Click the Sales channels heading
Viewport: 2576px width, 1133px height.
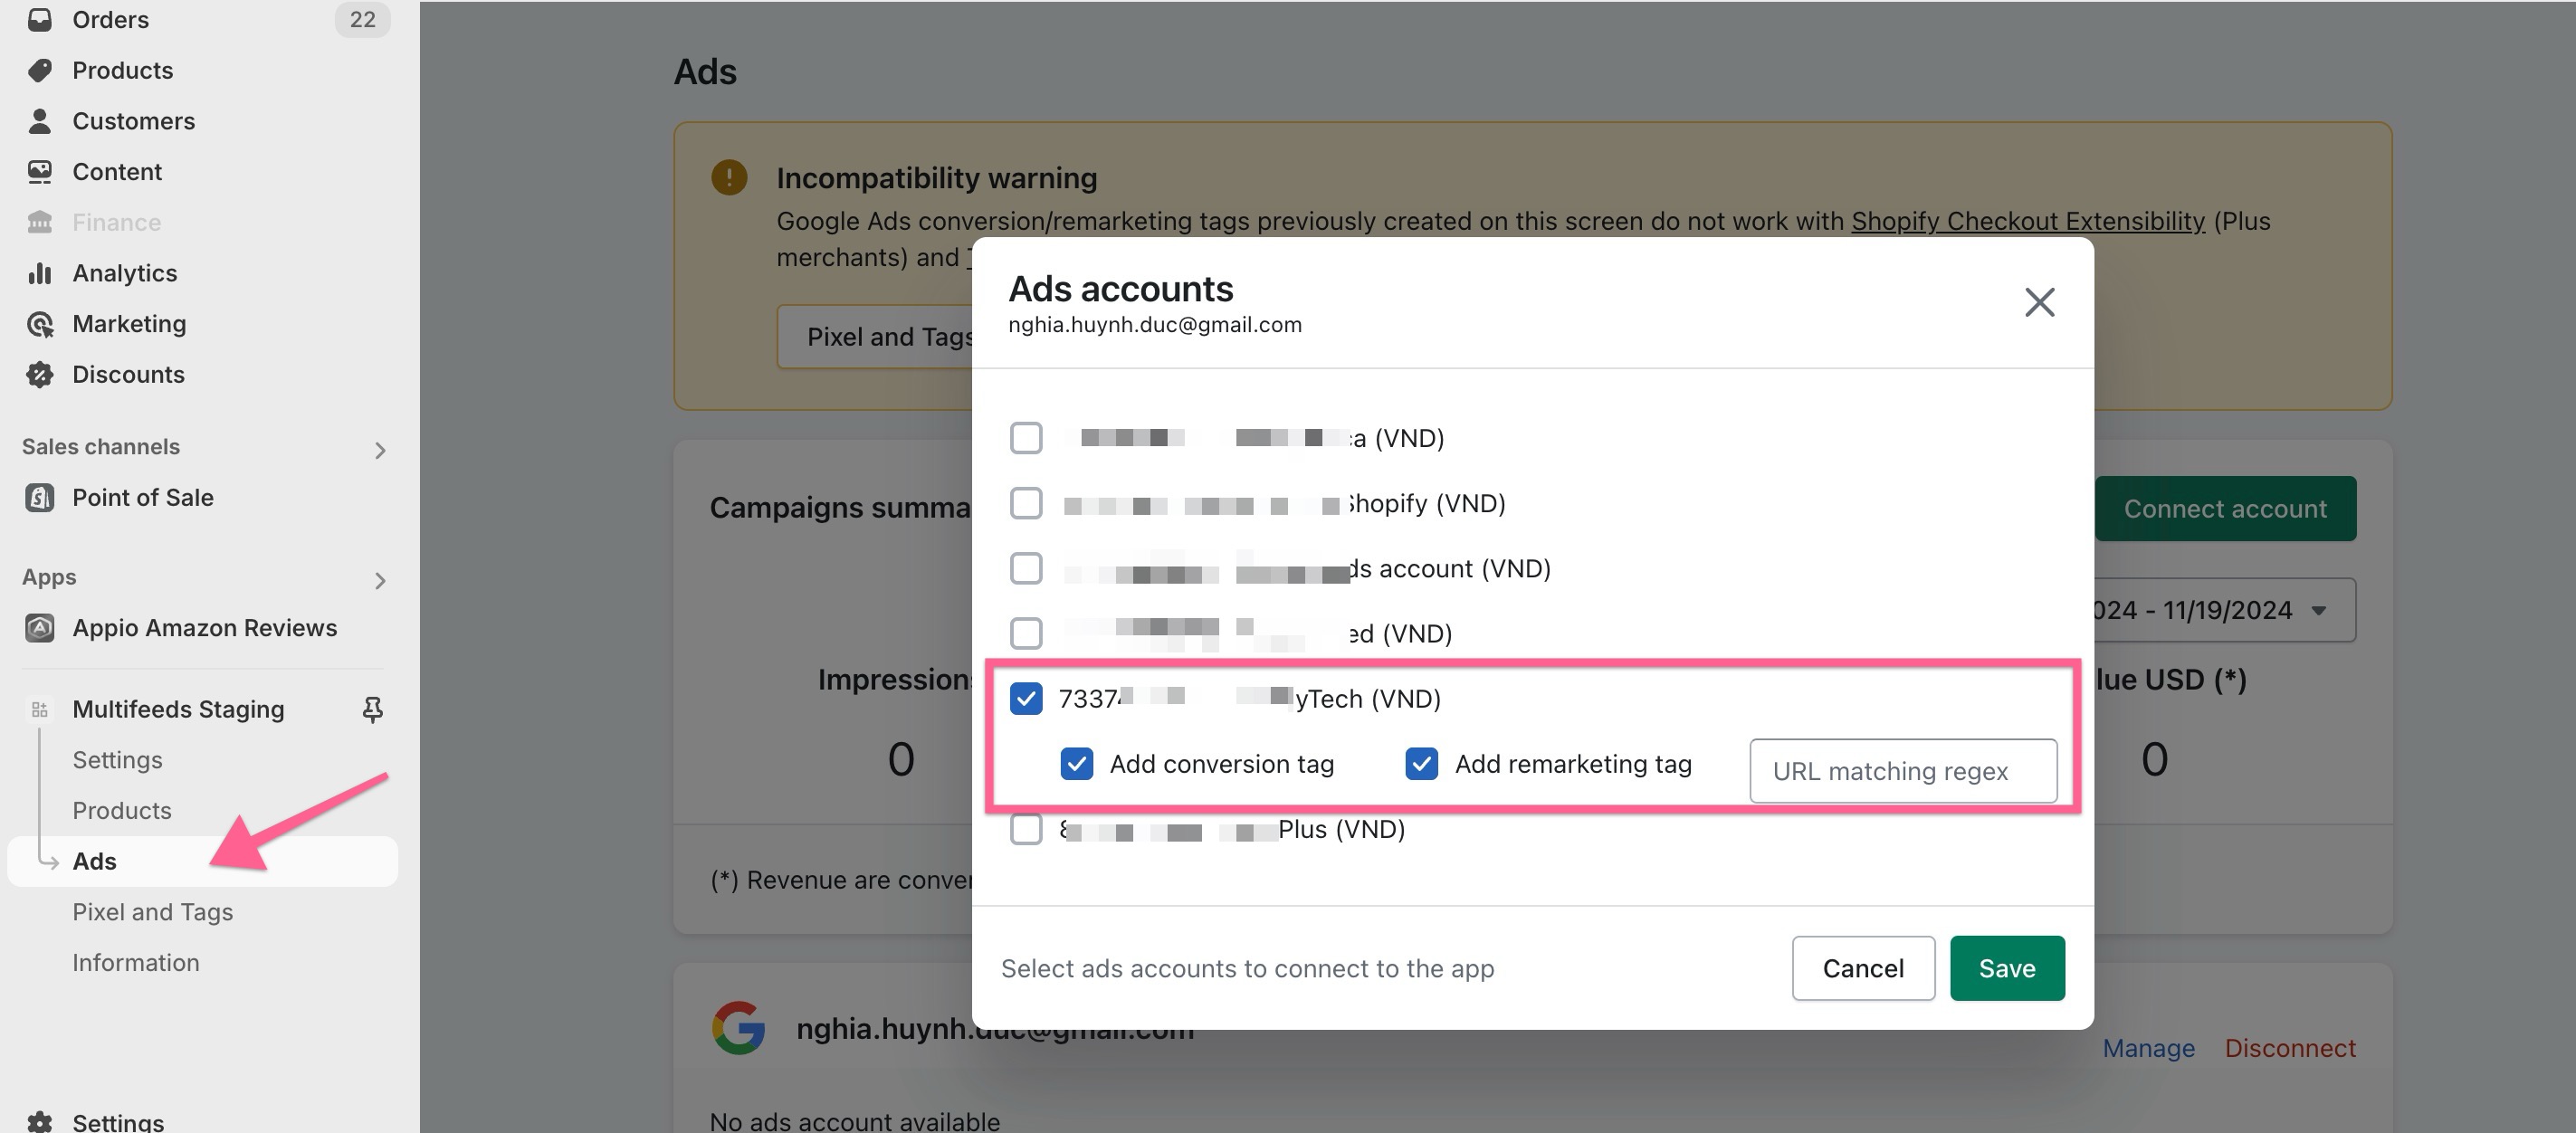[x=101, y=446]
